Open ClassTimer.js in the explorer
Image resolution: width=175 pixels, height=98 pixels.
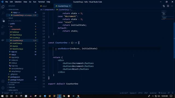point(17,35)
